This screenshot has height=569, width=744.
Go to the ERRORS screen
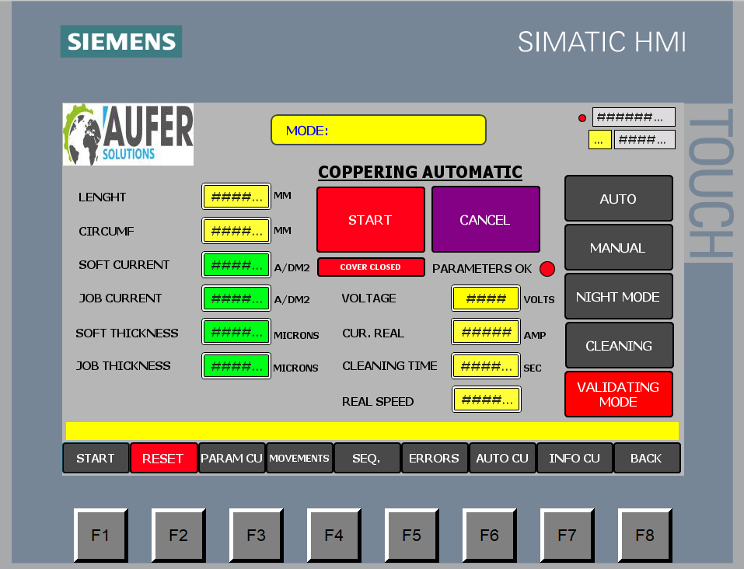pos(434,459)
